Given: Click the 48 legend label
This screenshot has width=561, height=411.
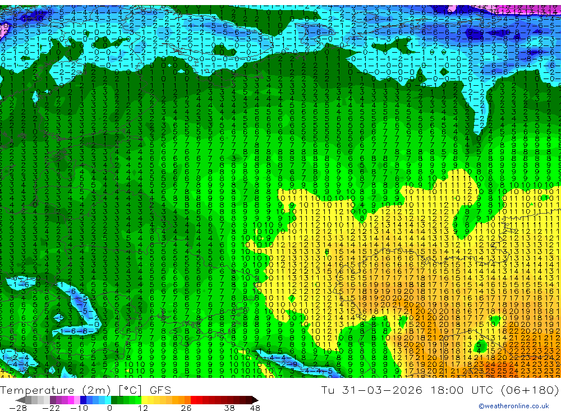Looking at the screenshot, I should 255,408.
